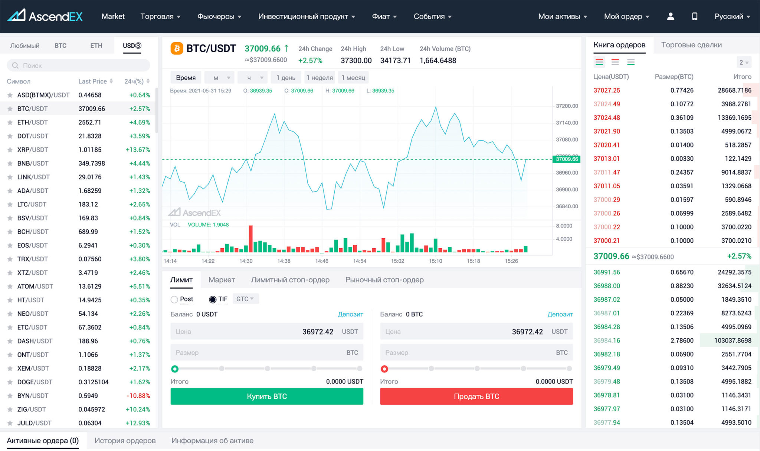Click the green buy amount slider handle

click(x=175, y=369)
